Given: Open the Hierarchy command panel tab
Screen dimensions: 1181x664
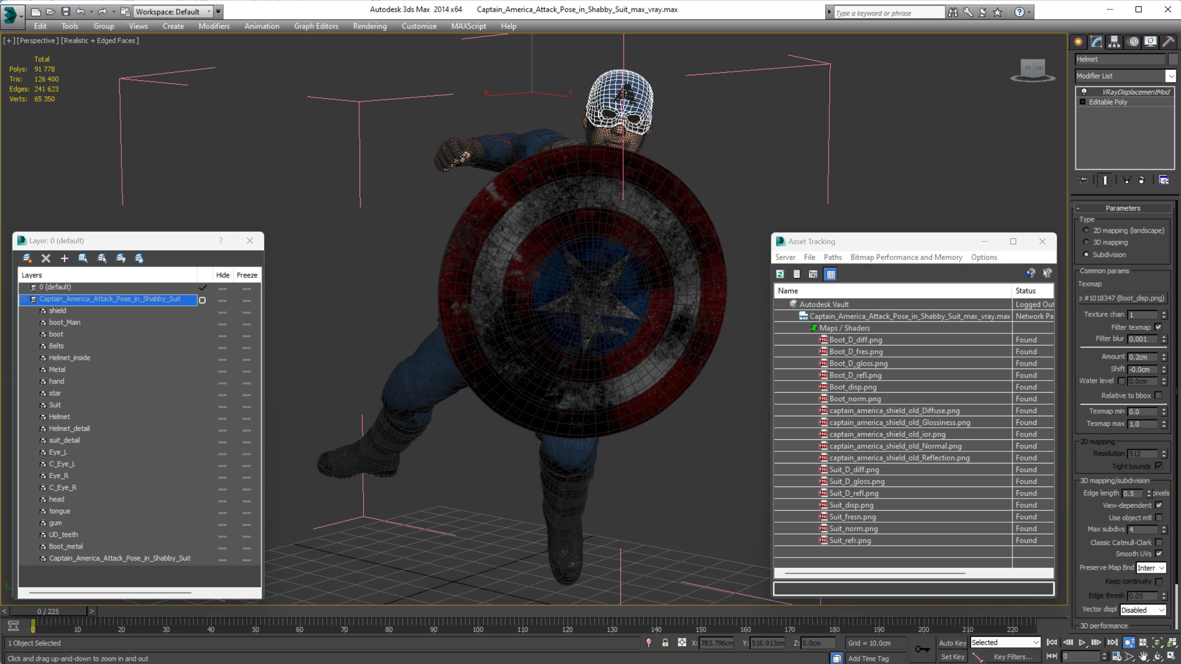Looking at the screenshot, I should [1114, 42].
